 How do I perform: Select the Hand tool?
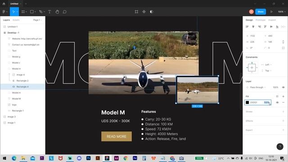pyautogui.click(x=57, y=12)
